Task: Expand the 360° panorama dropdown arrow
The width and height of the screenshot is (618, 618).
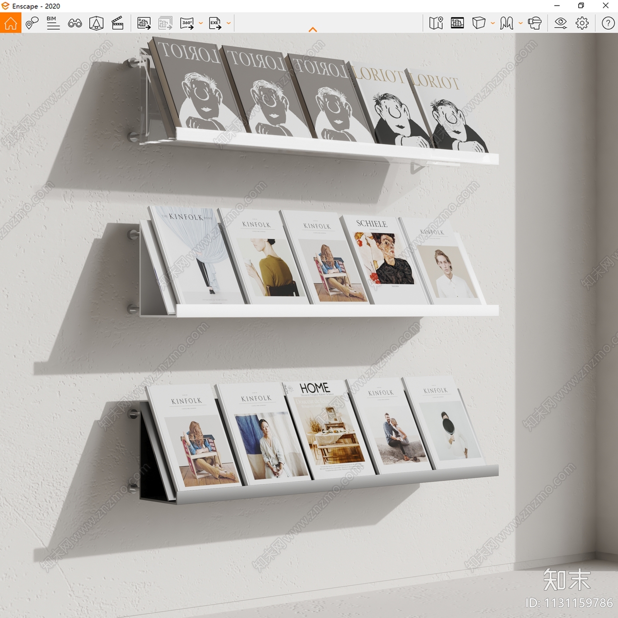Action: click(x=200, y=23)
